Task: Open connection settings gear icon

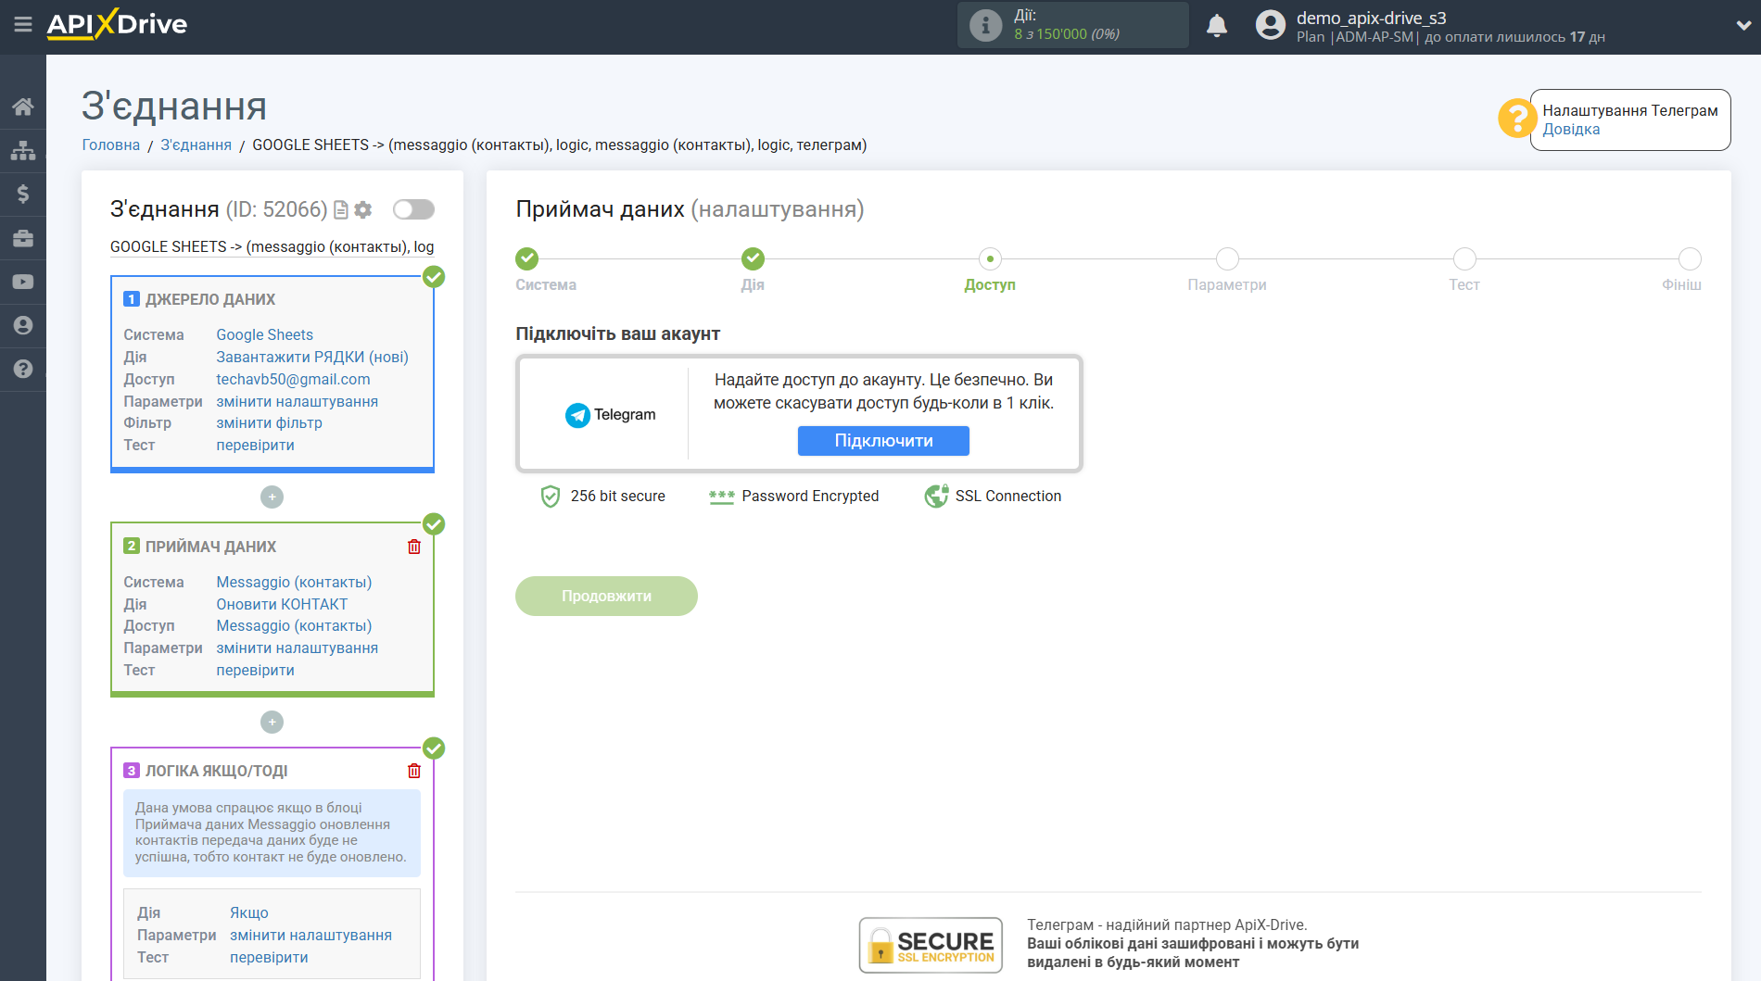Action: coord(363,210)
